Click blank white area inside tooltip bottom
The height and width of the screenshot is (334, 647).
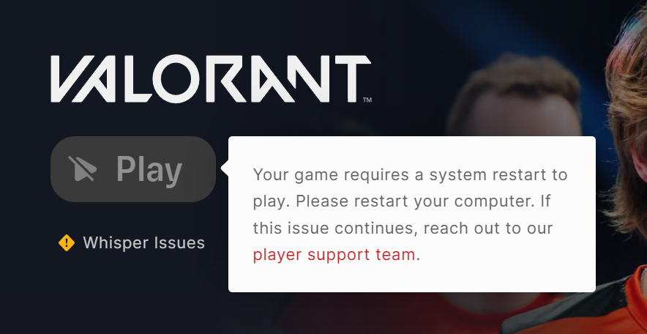[412, 278]
